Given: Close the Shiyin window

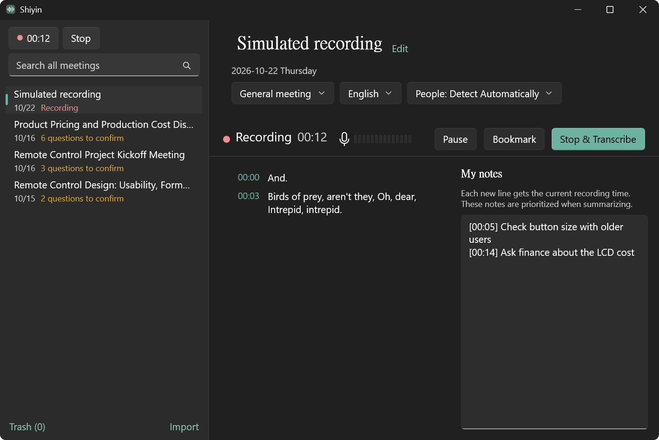Looking at the screenshot, I should point(643,10).
